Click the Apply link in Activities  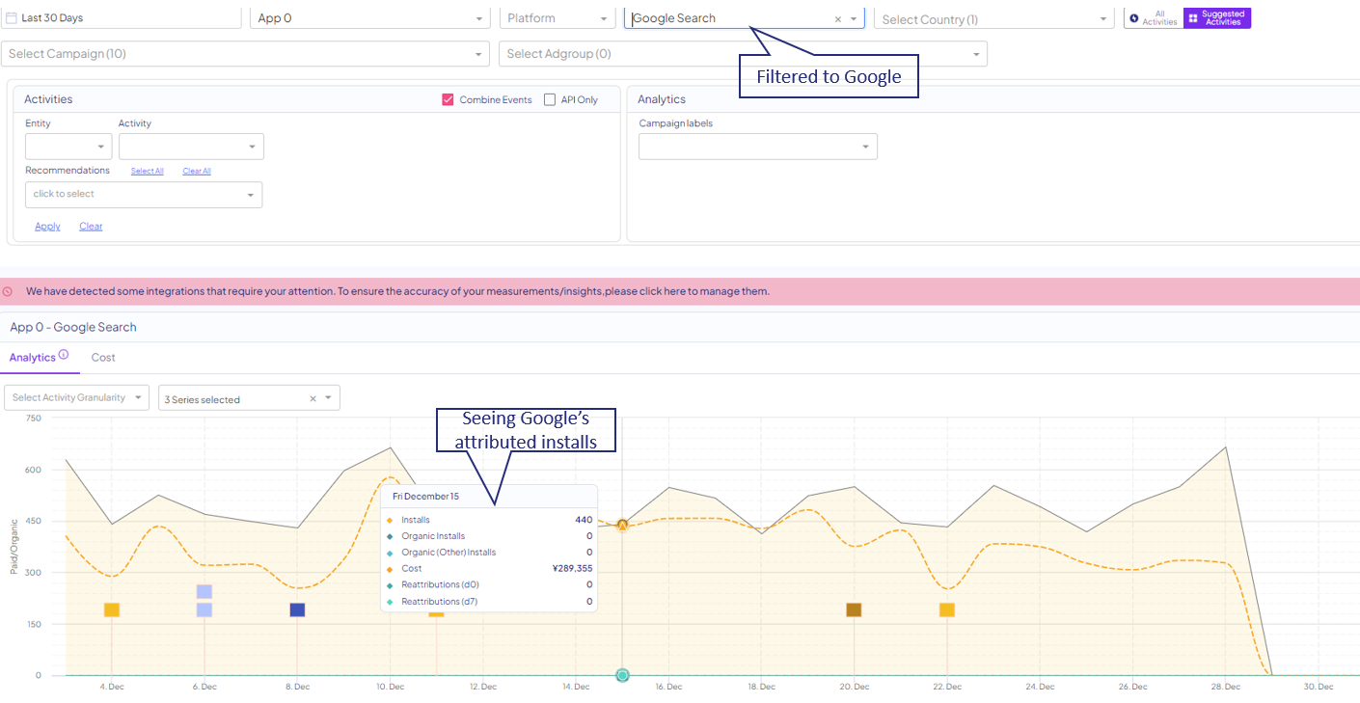coord(47,227)
